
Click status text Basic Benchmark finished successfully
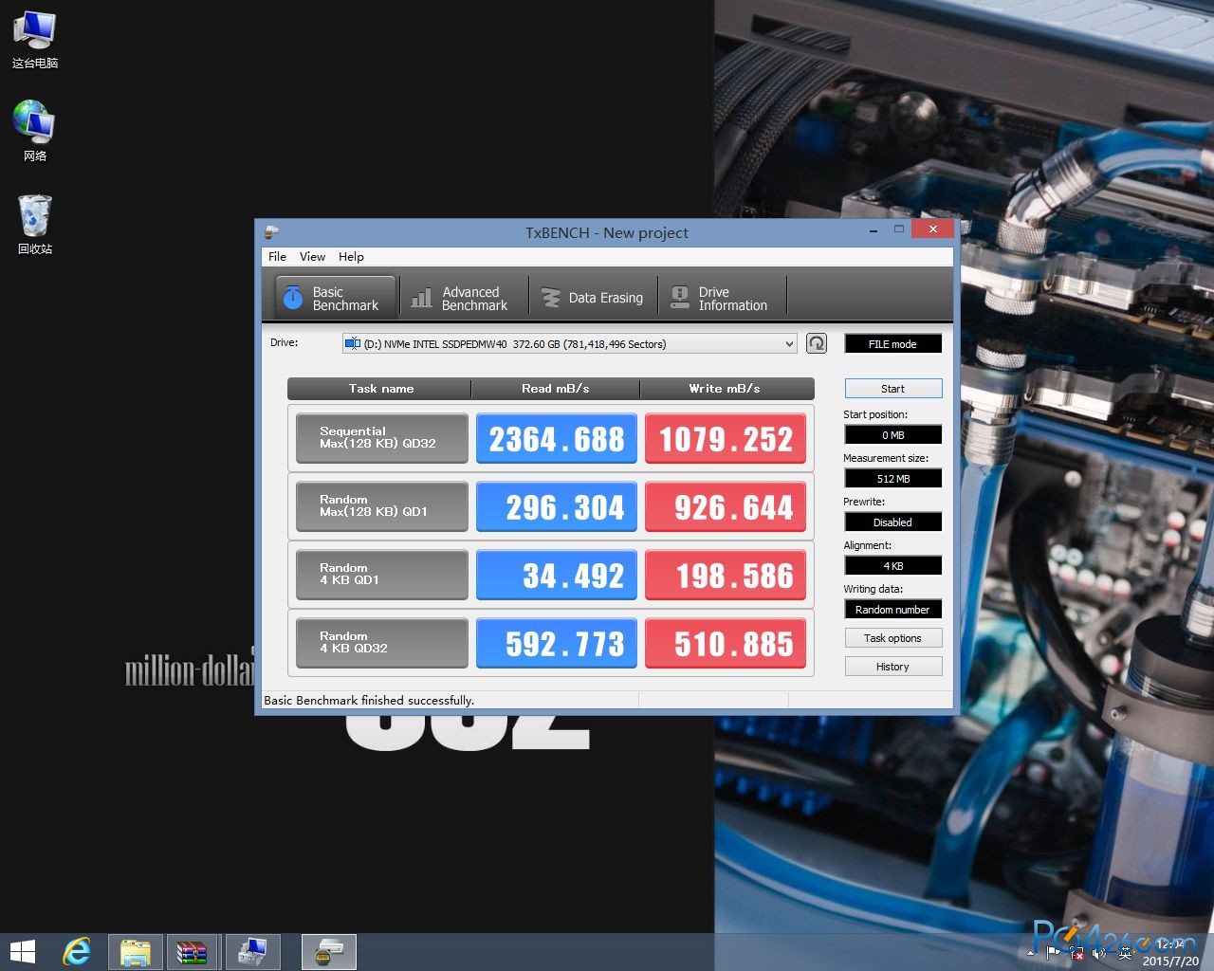coord(369,700)
